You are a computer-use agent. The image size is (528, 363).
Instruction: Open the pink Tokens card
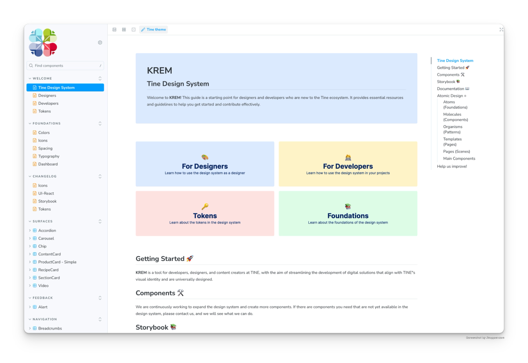click(x=205, y=214)
